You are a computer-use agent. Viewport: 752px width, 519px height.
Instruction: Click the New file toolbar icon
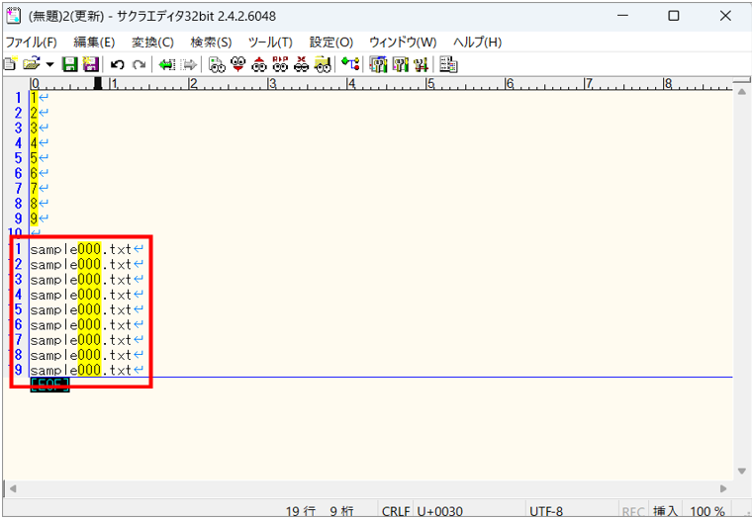pyautogui.click(x=9, y=64)
